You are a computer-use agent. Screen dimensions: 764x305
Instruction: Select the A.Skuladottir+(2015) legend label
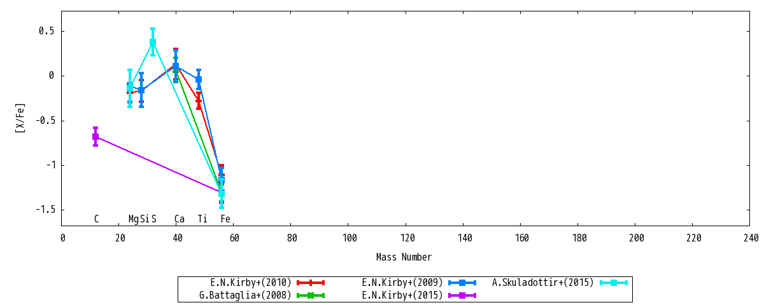[x=542, y=283]
